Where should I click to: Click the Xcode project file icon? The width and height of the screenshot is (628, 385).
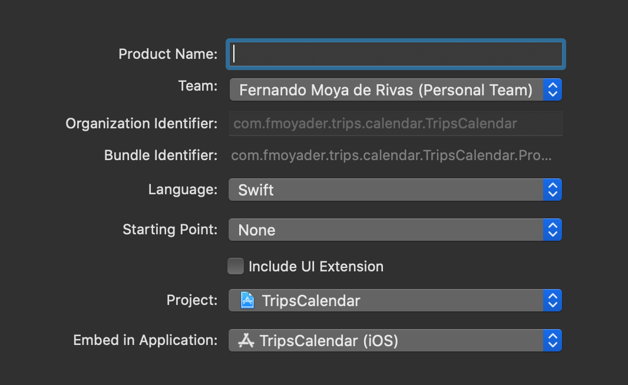[x=247, y=301]
